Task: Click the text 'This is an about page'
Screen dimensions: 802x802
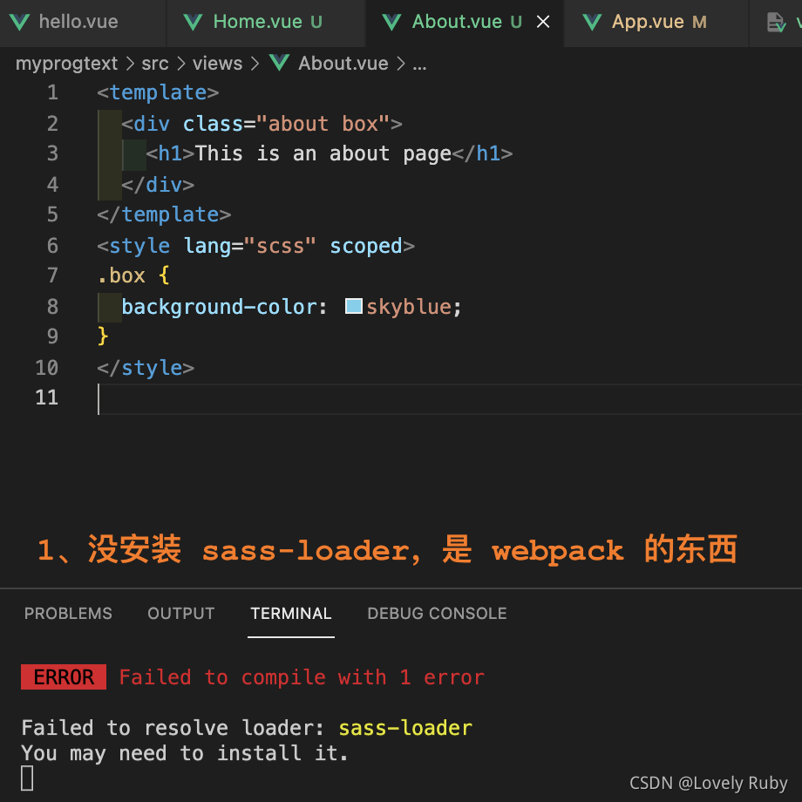Action: tap(323, 153)
